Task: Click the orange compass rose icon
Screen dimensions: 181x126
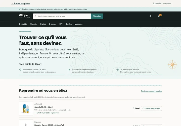Action: pos(172,65)
